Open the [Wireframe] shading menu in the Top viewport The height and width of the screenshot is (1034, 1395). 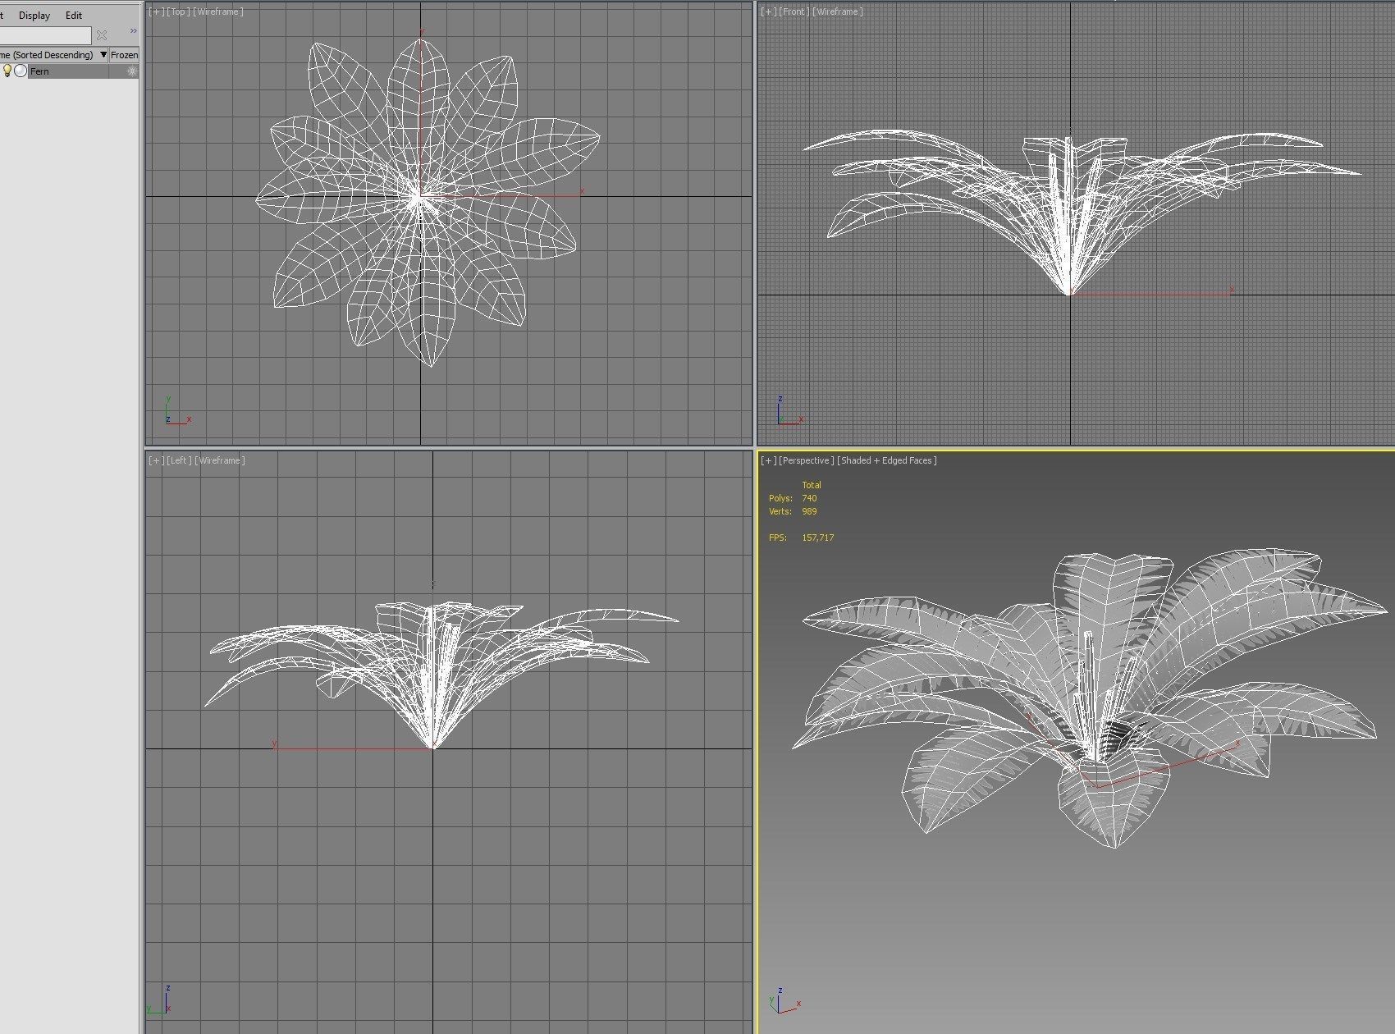218,11
